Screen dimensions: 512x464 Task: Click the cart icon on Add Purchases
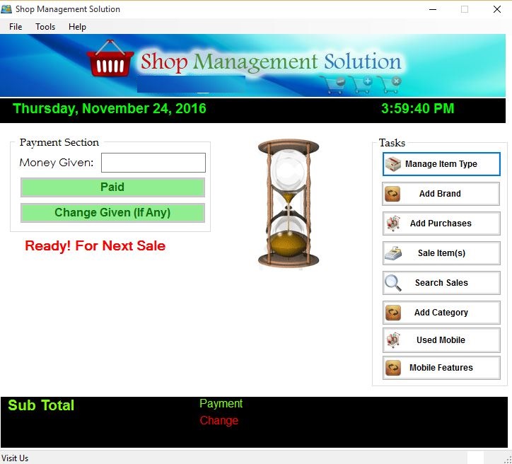coord(392,224)
